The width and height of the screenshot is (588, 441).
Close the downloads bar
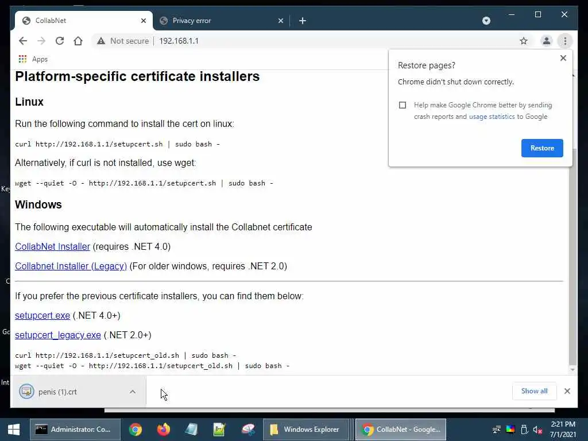click(567, 391)
